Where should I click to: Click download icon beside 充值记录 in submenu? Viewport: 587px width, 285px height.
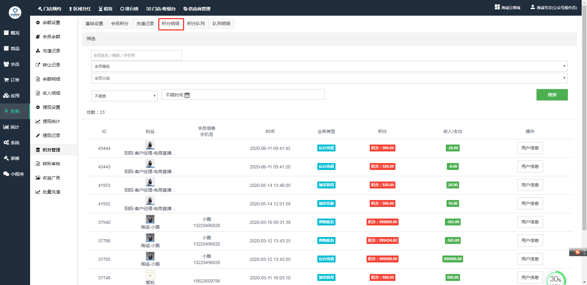pos(38,51)
